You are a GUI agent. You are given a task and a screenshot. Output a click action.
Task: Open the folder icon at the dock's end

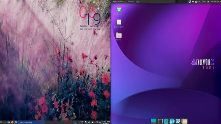coord(185,121)
